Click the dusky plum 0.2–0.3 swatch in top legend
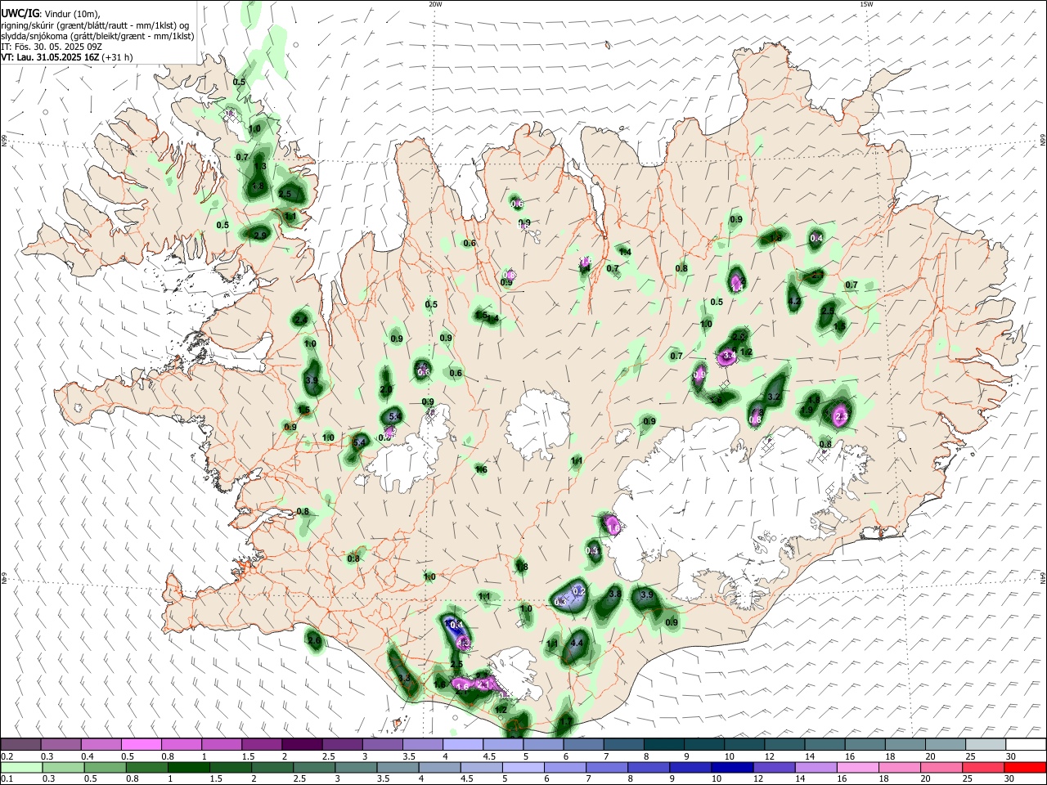Screen dimensions: 1047x785 tap(20, 744)
